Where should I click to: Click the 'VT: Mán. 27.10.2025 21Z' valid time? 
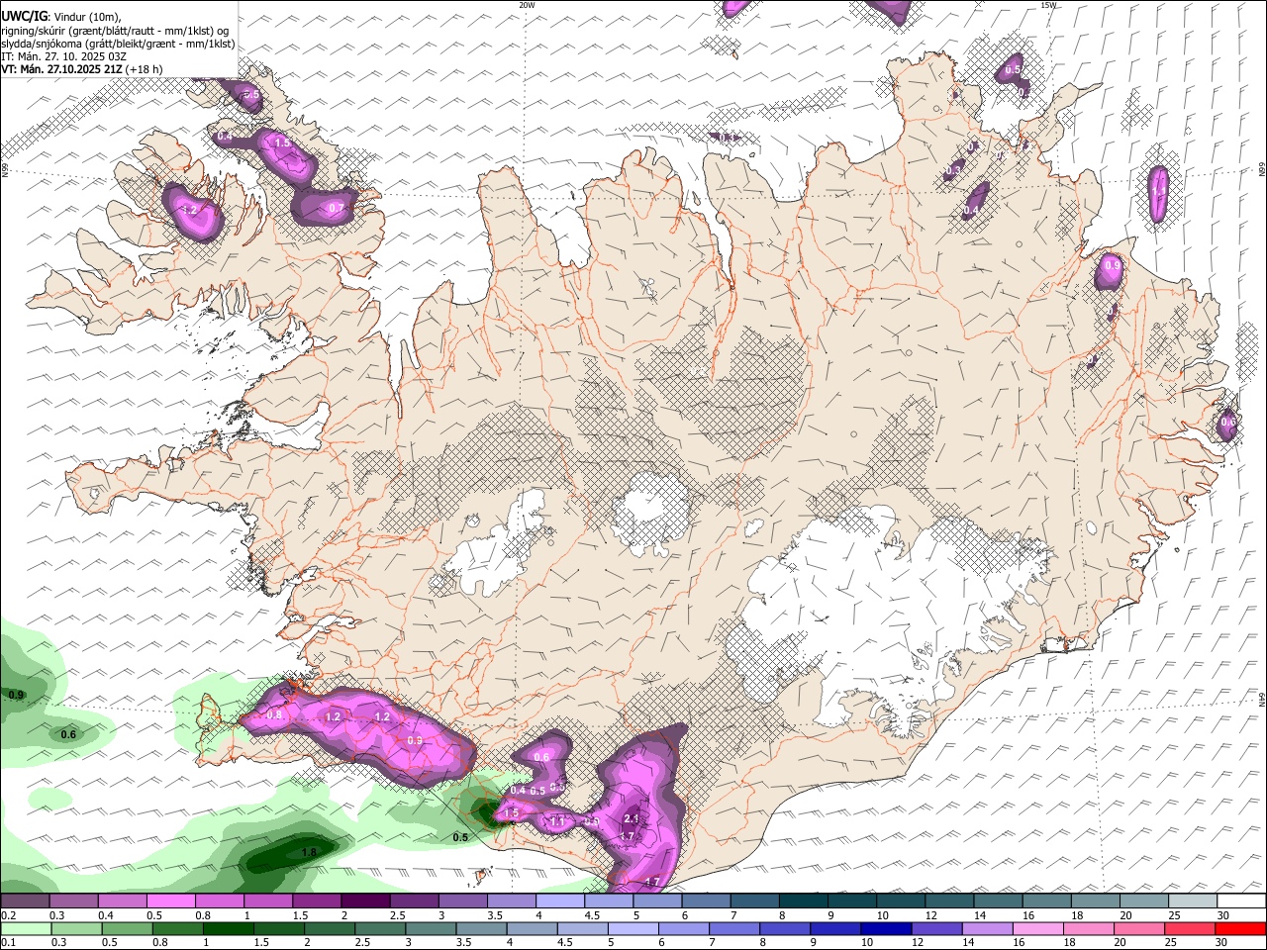[61, 69]
